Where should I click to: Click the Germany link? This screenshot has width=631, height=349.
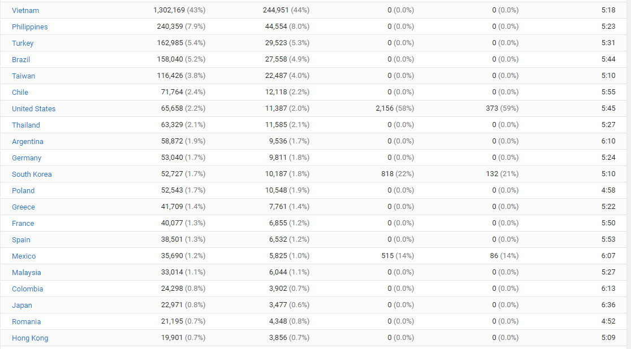coord(27,158)
